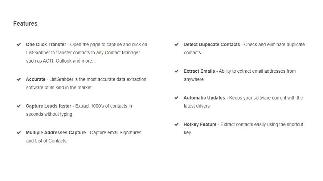Viewport: 323px width, 181px height.
Task: Click the Detect Duplicate Contacts title
Action: 212,45
